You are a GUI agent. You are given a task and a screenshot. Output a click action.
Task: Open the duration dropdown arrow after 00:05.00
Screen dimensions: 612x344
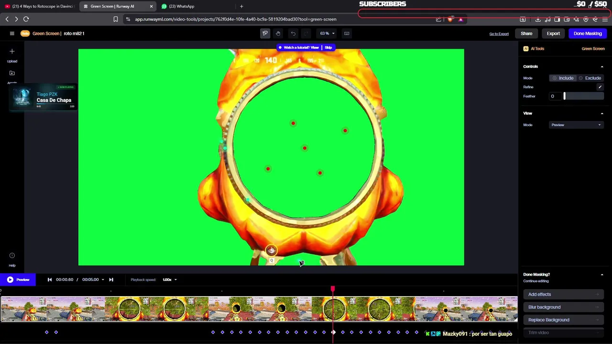coord(102,280)
